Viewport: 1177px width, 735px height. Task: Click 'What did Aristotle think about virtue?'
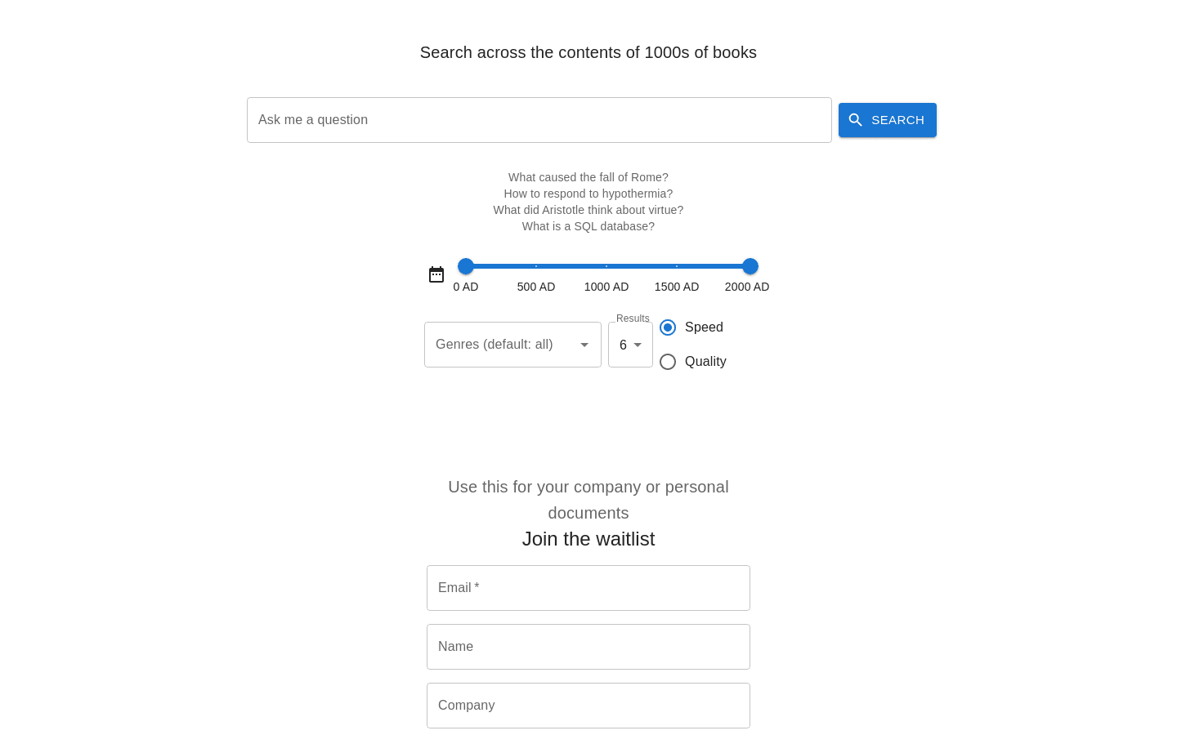pos(588,210)
